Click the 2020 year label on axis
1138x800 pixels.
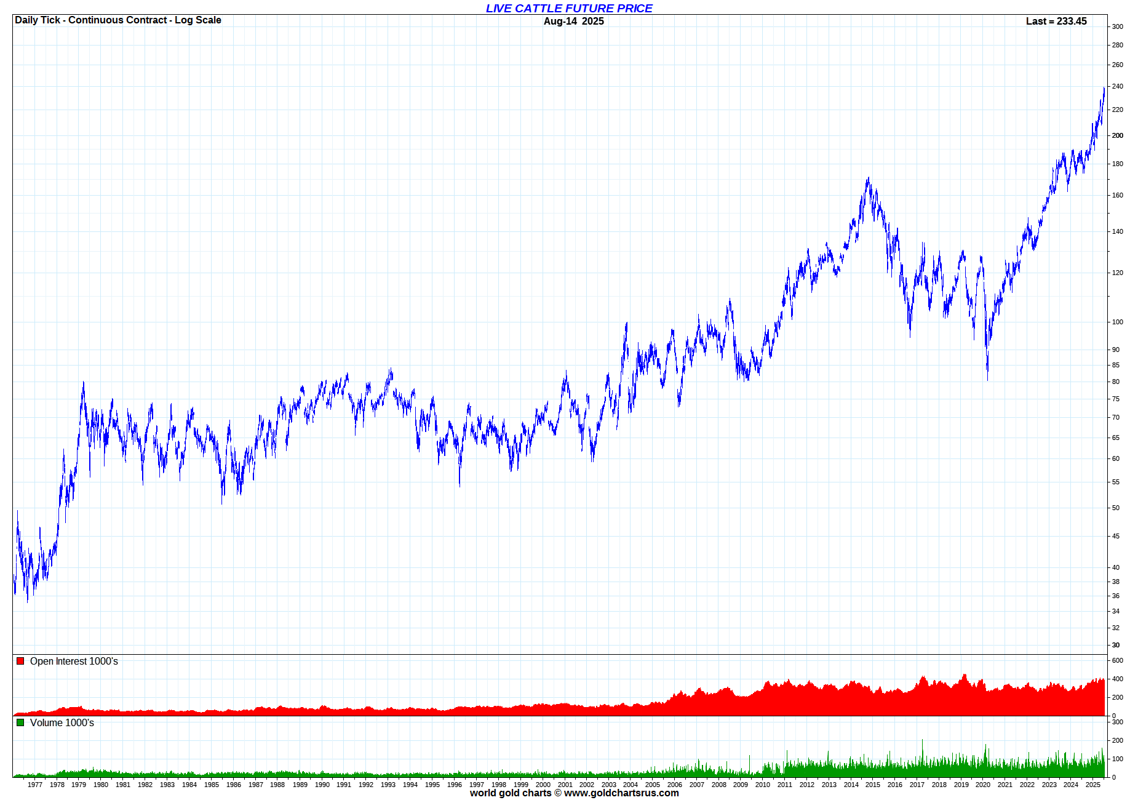983,785
